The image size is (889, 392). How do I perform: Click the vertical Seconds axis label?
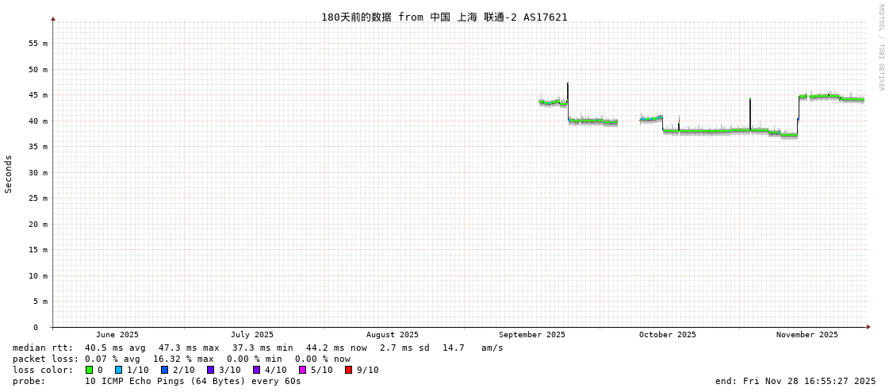[x=9, y=174]
